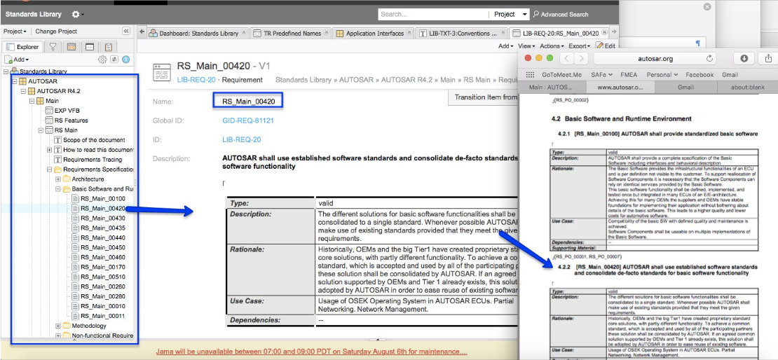Click the search input field
This screenshot has width=778, height=360.
click(432, 15)
